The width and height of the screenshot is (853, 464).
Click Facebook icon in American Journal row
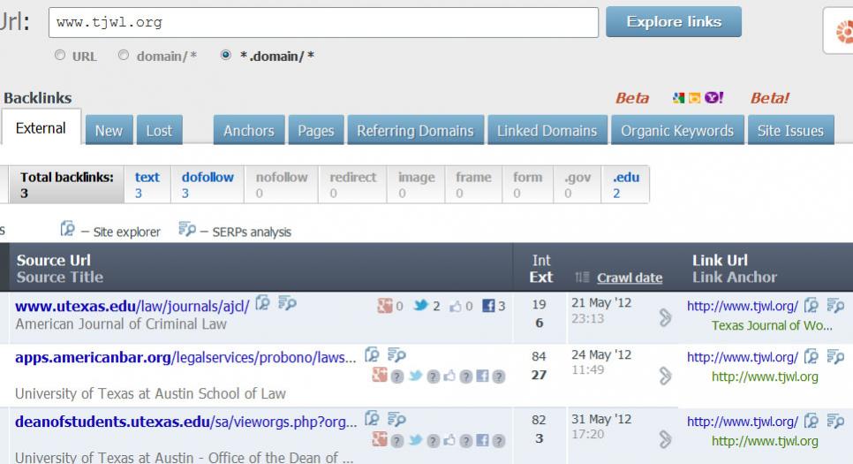[488, 306]
